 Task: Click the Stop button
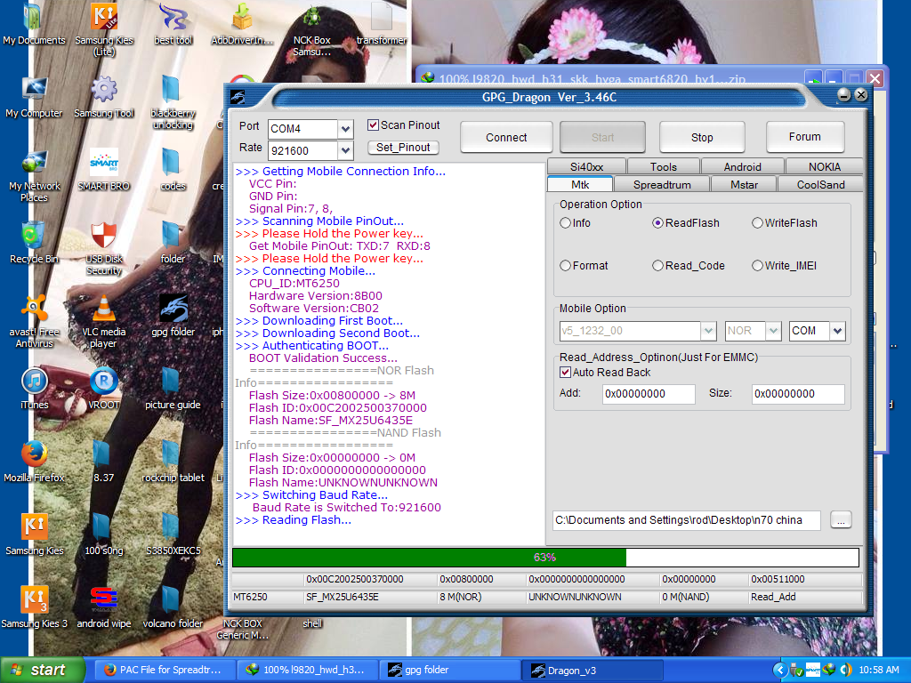coord(702,137)
